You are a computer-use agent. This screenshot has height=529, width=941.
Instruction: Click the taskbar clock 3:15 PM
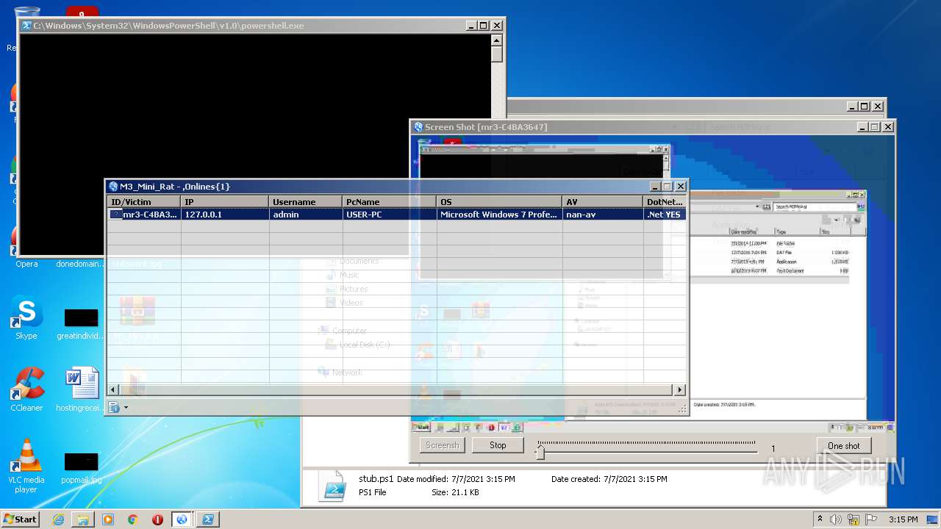[x=903, y=519]
